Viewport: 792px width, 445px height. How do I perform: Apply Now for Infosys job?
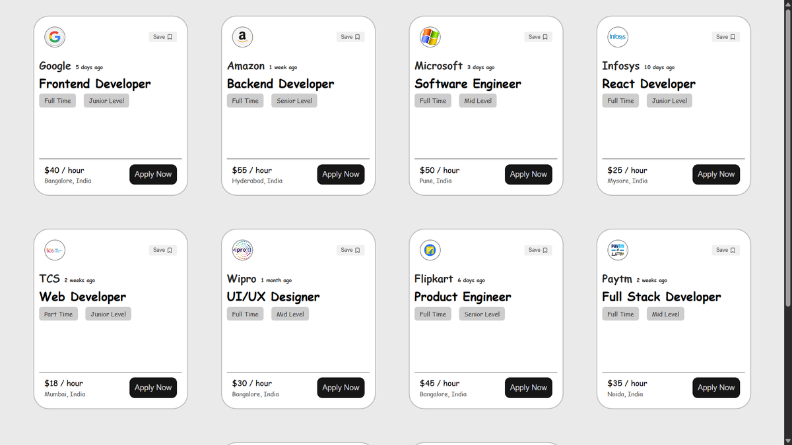pos(716,174)
